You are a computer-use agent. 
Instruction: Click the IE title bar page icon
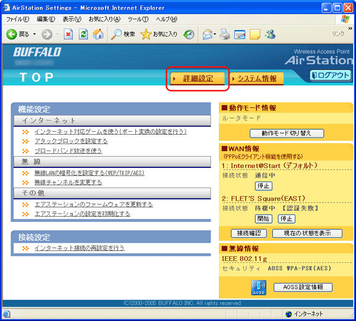tap(7, 7)
